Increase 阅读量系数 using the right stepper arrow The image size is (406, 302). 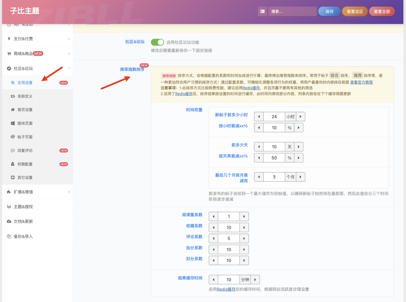[x=244, y=216]
